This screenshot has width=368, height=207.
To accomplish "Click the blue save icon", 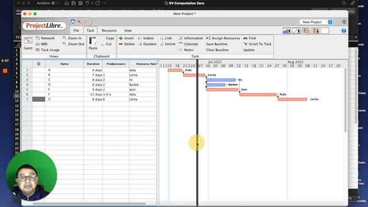I will 73,22.
